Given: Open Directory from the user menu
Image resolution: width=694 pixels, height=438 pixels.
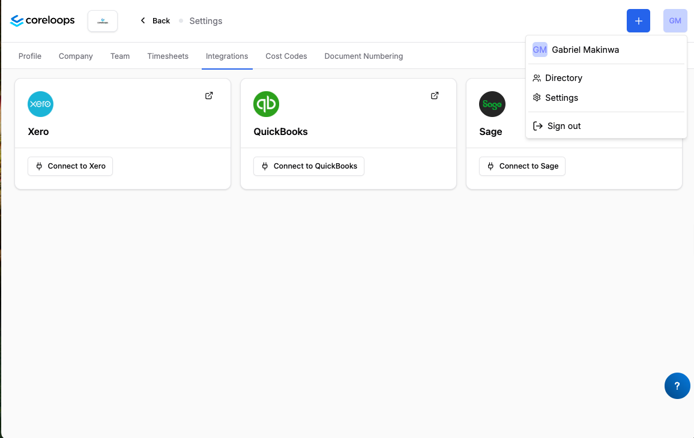Looking at the screenshot, I should pyautogui.click(x=606, y=78).
